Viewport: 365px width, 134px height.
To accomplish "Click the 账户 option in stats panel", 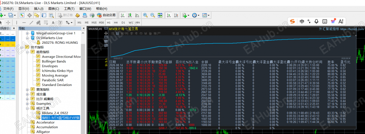I will point(158,34).
